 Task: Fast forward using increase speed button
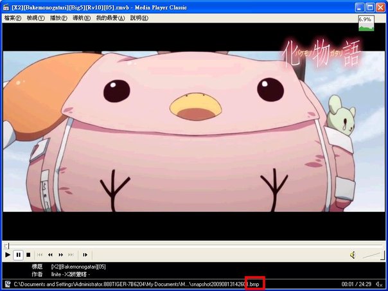[60, 254]
